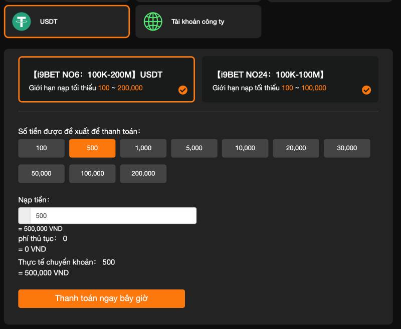
Task: Switch to the Tài khoản công ty tab
Action: pyautogui.click(x=198, y=22)
